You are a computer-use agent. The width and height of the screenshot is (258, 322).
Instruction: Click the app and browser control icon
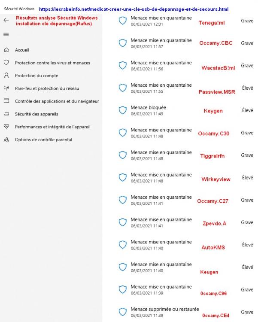coord(6,101)
